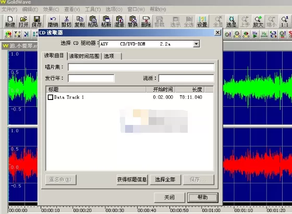Click the 剪切 (Cut) scissors icon
Viewport: 292px width, 214px height.
click(66, 21)
